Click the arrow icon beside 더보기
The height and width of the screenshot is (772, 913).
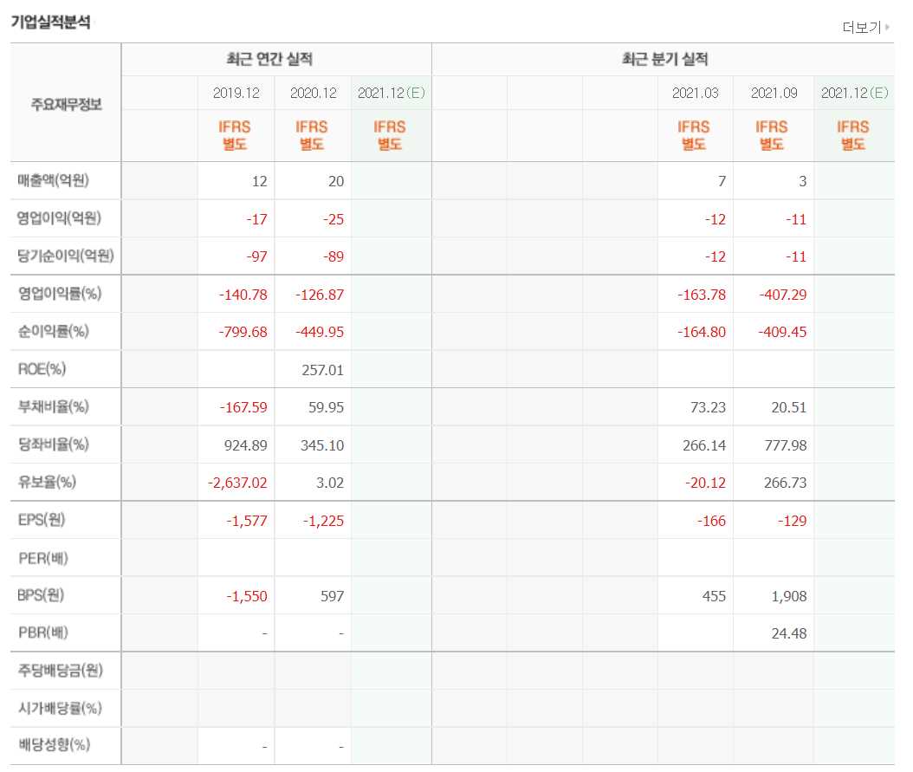click(x=888, y=29)
